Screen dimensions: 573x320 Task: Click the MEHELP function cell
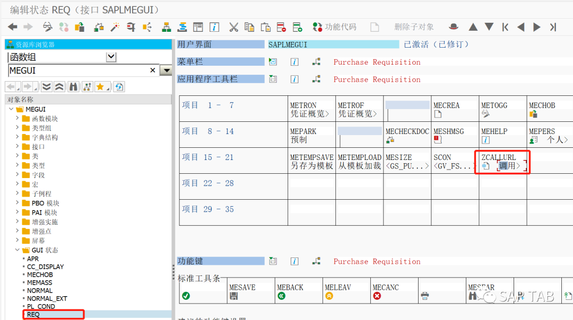coord(502,135)
